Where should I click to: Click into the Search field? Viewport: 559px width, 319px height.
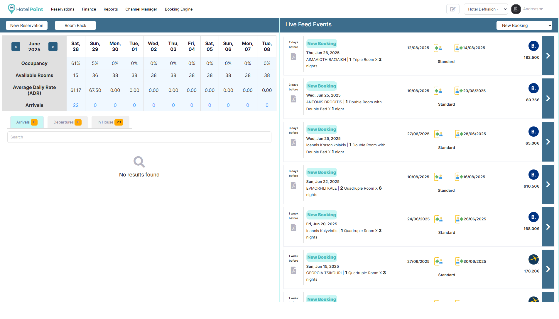click(139, 137)
